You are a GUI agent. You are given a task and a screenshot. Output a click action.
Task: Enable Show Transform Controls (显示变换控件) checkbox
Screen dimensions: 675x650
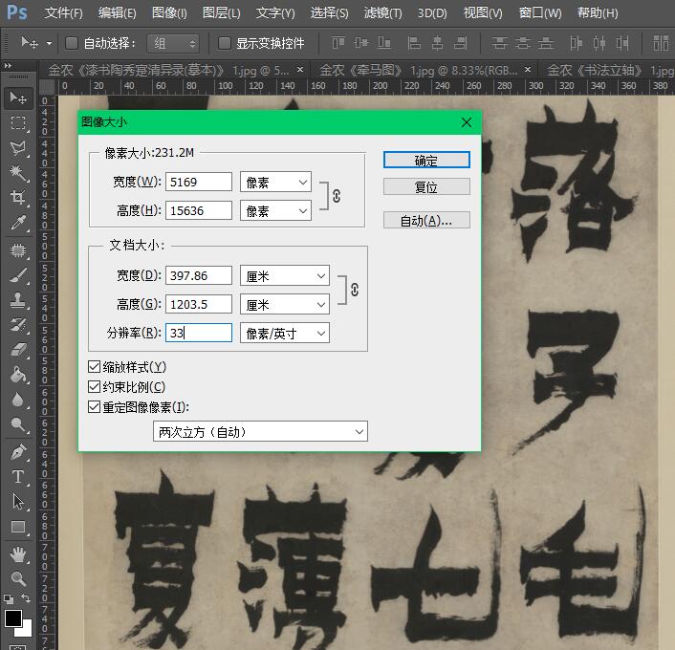tap(225, 43)
